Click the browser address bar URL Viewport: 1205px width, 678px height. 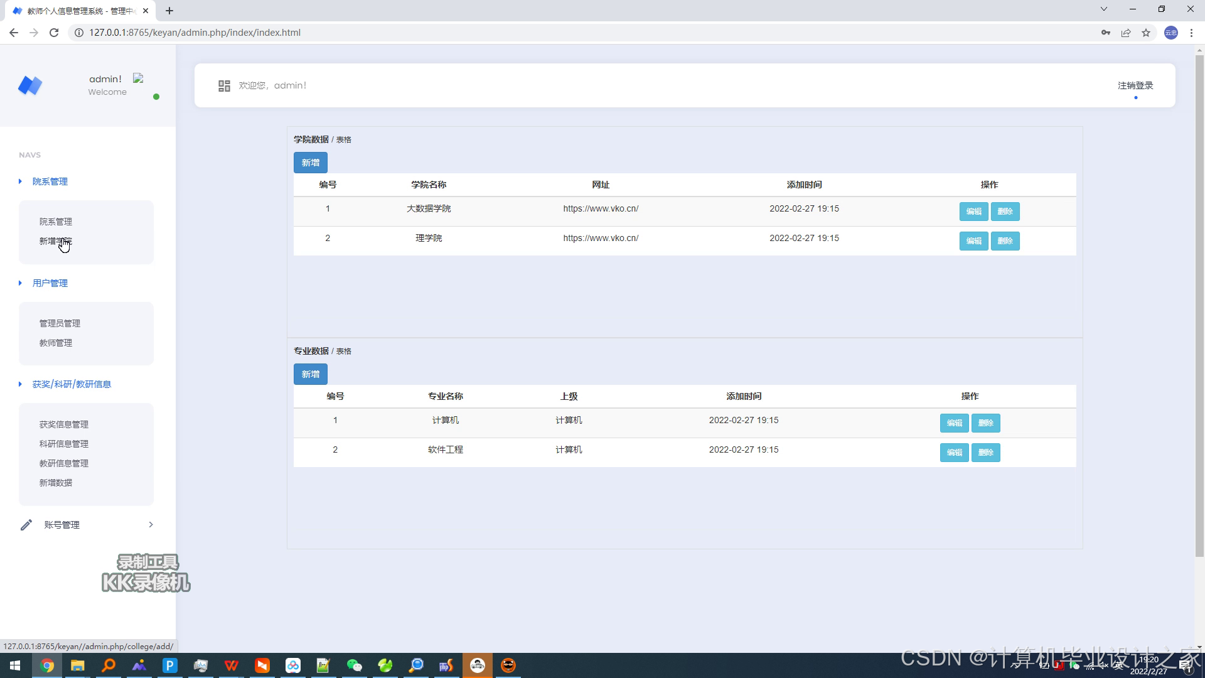pyautogui.click(x=195, y=33)
